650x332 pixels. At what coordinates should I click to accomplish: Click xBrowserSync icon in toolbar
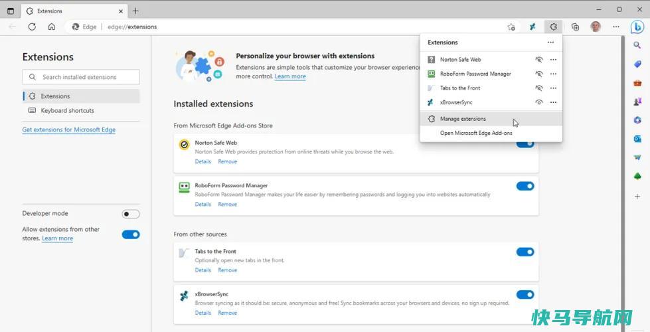[532, 27]
